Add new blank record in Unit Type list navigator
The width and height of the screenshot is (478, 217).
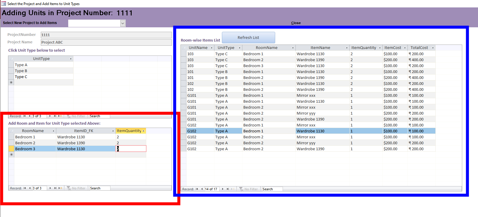60,116
